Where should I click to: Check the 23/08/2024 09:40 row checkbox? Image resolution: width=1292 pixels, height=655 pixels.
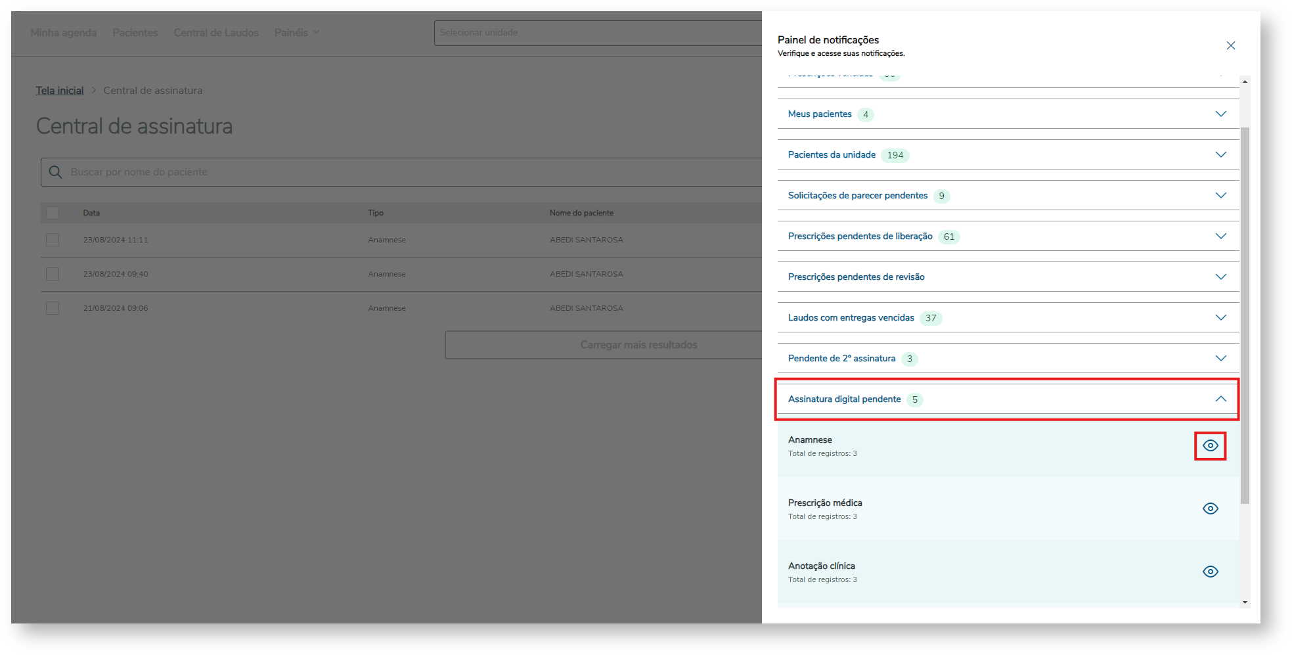pos(53,274)
